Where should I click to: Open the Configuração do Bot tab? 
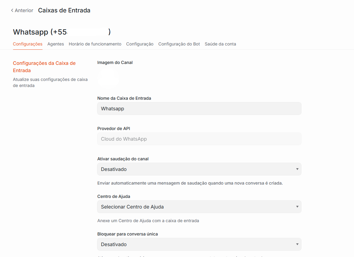pos(179,44)
